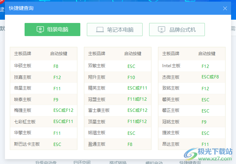Click the 富士康主板 entry
The image size is (236, 164).
pyautogui.click(x=99, y=111)
